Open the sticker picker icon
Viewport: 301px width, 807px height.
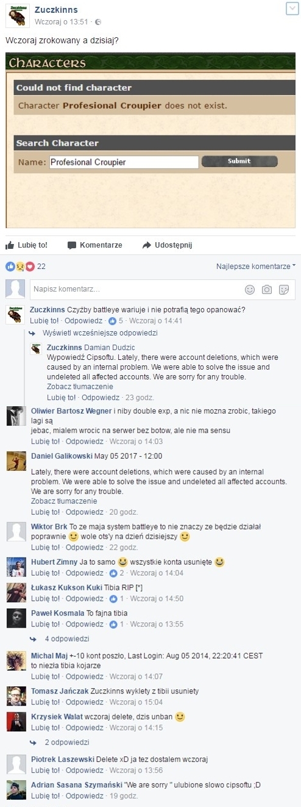[x=284, y=289]
